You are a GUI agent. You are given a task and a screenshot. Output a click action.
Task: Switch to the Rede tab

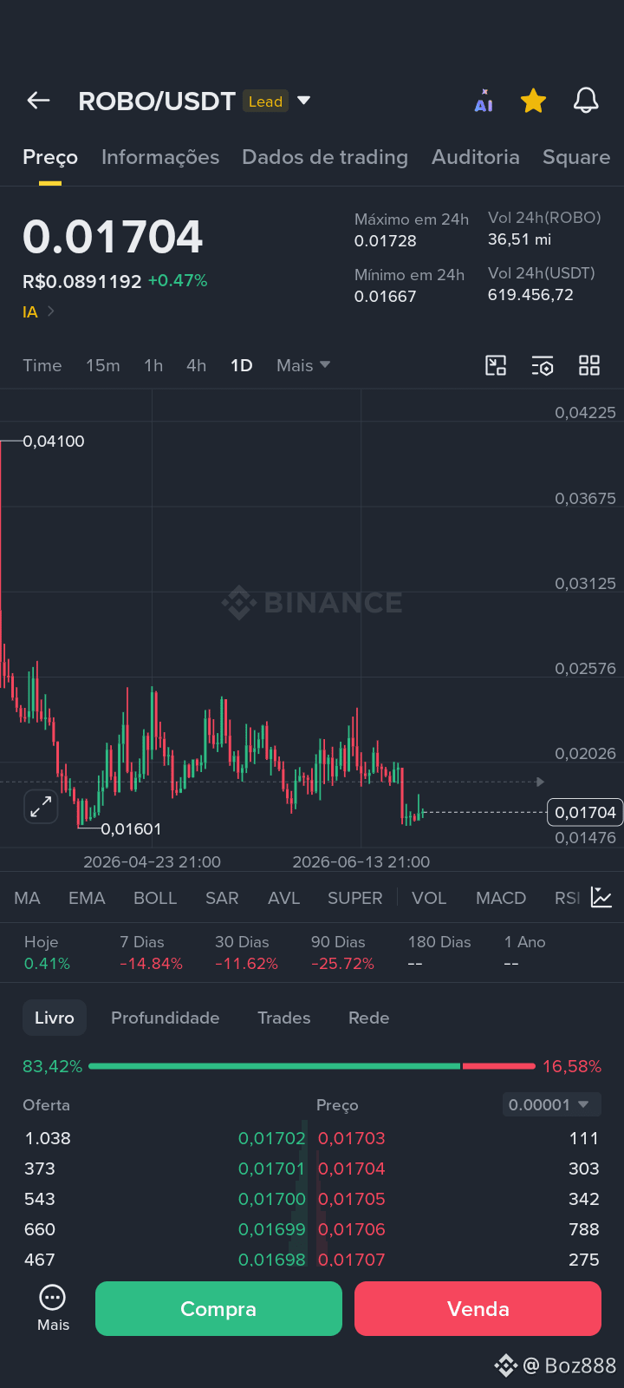point(368,1018)
